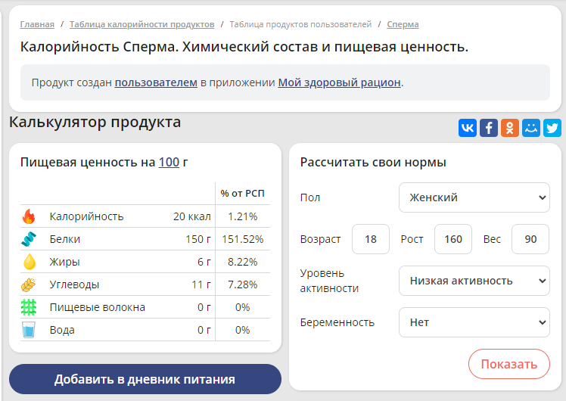Open Таблица калорийности продуктов breadcrumb
This screenshot has width=566, height=401.
pos(141,24)
